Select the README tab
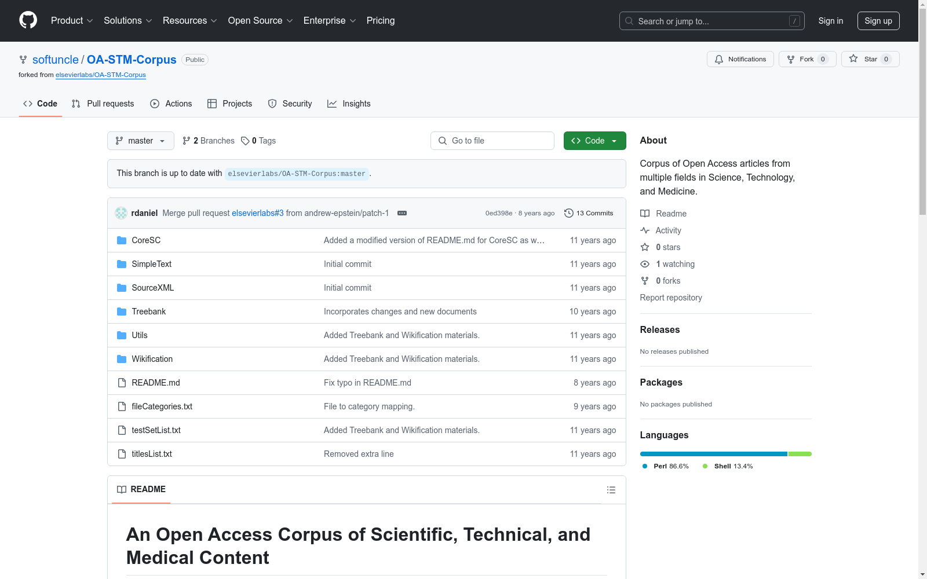Image resolution: width=927 pixels, height=579 pixels. click(x=141, y=489)
